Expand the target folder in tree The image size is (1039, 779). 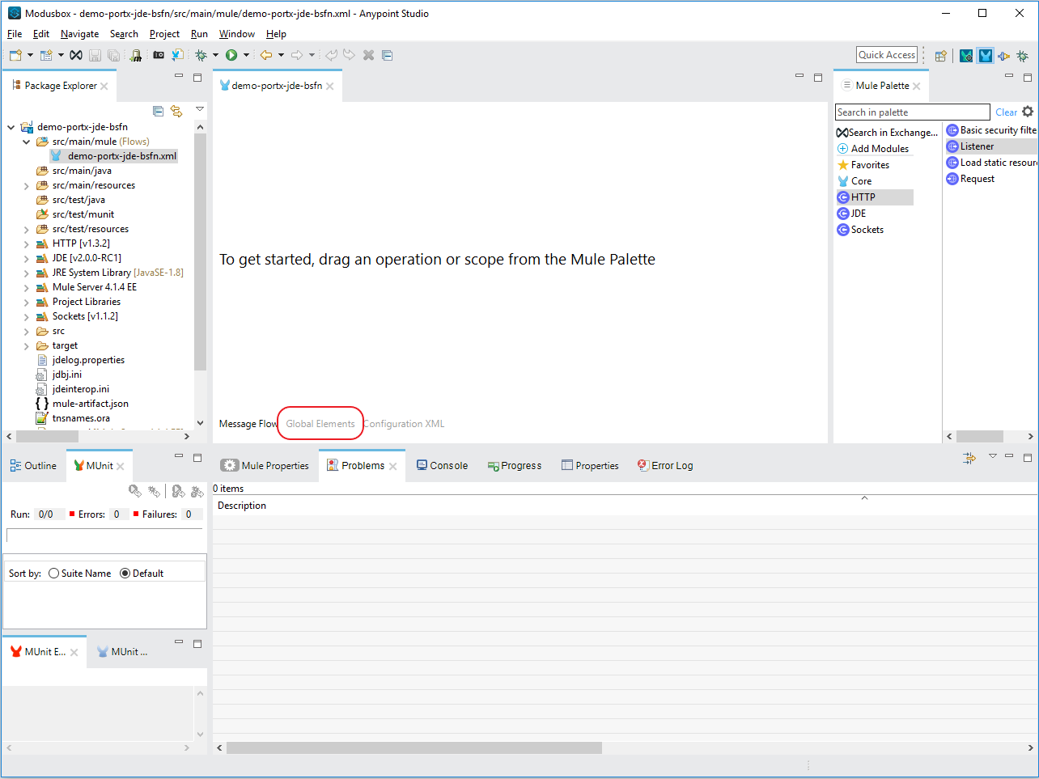click(x=27, y=345)
